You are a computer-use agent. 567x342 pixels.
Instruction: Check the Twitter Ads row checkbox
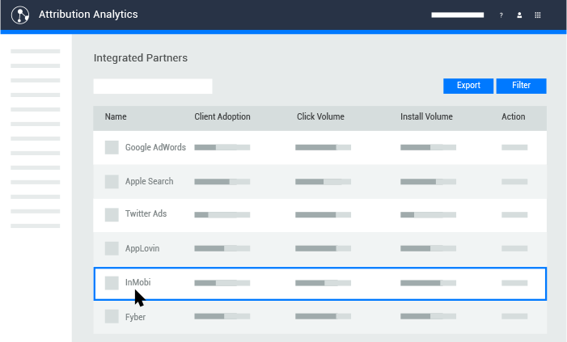tap(112, 215)
